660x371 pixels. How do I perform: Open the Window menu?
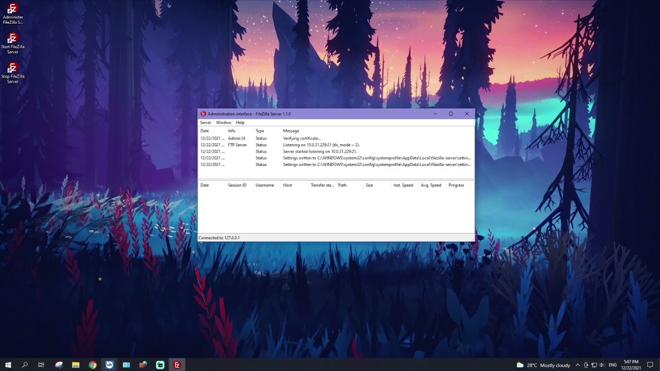[x=223, y=123]
